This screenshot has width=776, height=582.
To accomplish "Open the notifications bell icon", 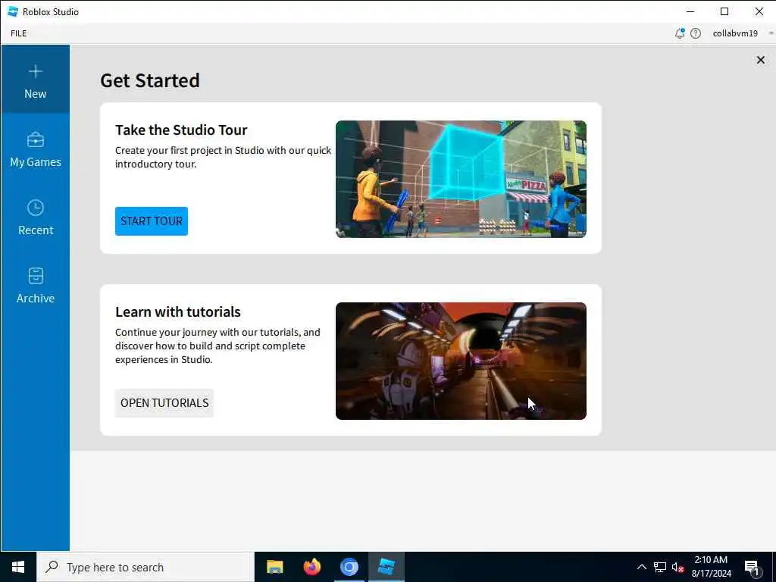I will (x=680, y=33).
